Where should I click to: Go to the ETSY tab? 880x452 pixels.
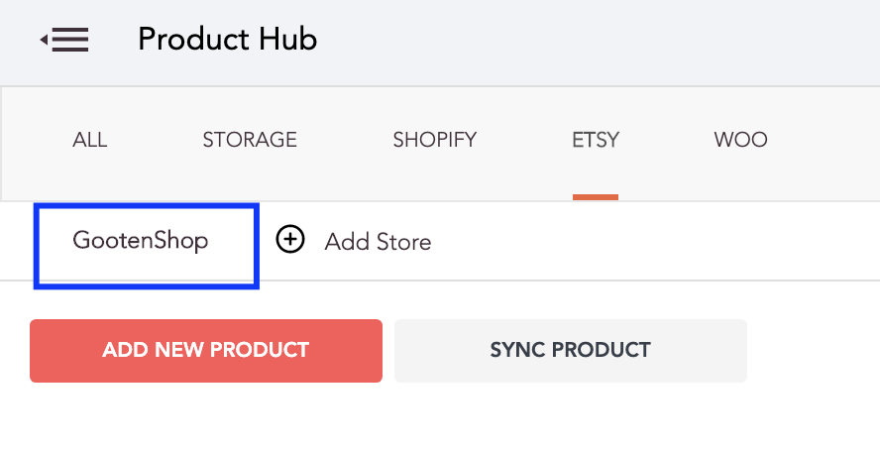(x=596, y=140)
